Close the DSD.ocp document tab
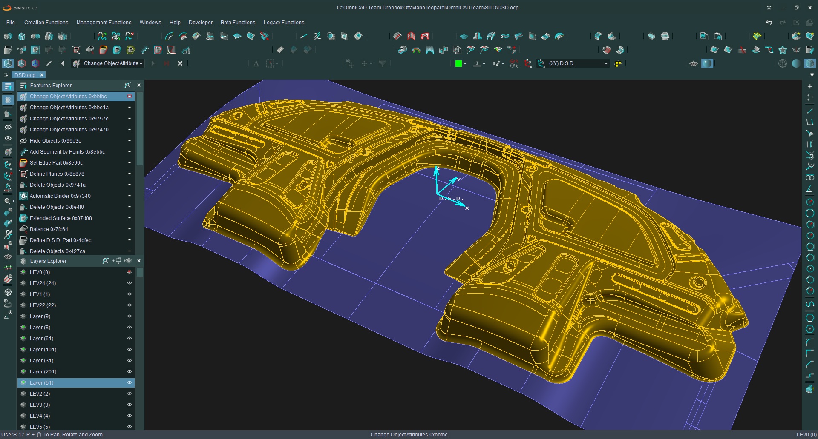 pyautogui.click(x=42, y=75)
